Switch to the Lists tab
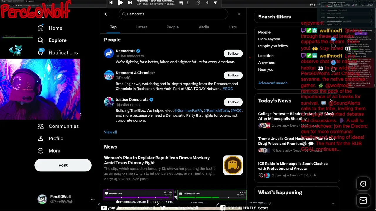 233,27
